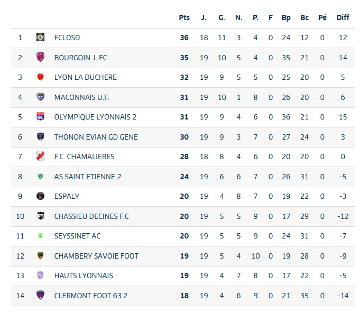Select the HAUTS LYONNAIS team name
The width and height of the screenshot is (360, 312).
pos(84,276)
